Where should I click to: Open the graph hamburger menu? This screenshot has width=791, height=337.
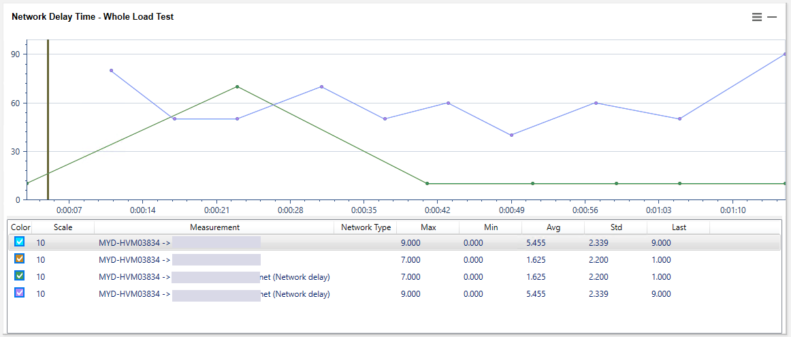(x=757, y=17)
